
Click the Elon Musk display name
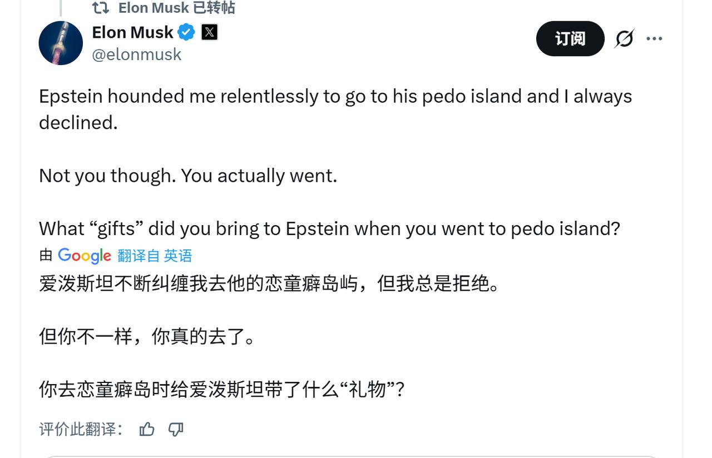[x=132, y=33]
